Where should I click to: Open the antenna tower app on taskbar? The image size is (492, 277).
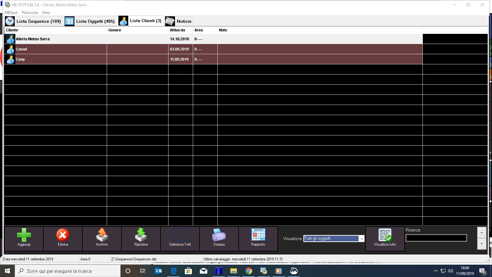pyautogui.click(x=218, y=271)
